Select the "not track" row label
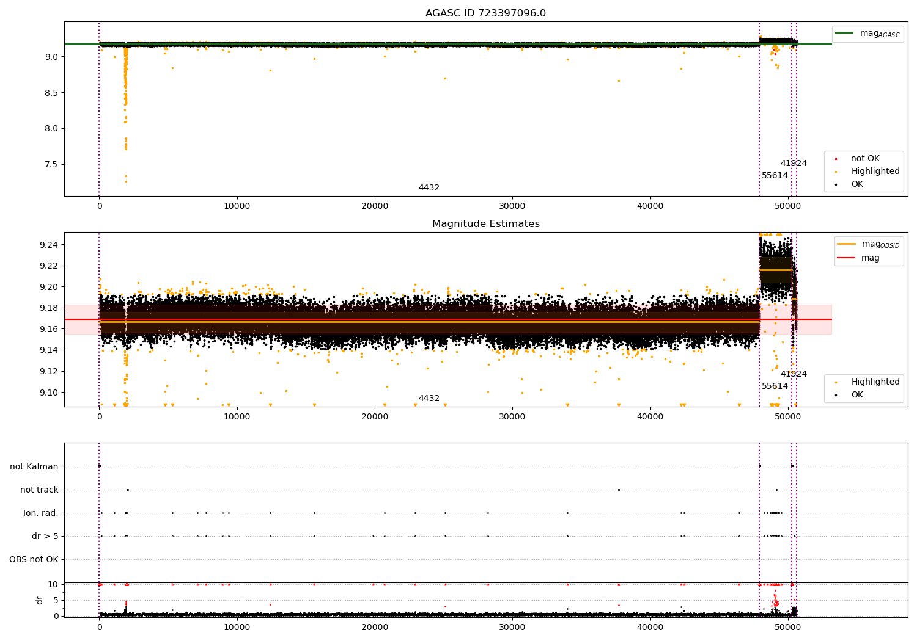This screenshot has width=917, height=641. tap(39, 490)
